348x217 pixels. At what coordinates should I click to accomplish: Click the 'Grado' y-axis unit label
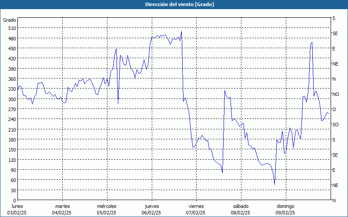tap(10, 20)
